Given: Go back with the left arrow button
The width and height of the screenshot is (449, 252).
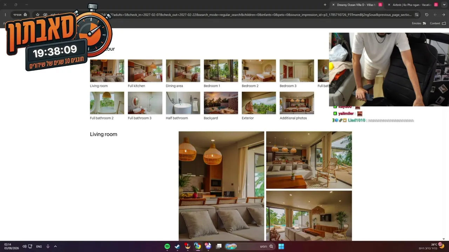Looking at the screenshot, I should 435,15.
